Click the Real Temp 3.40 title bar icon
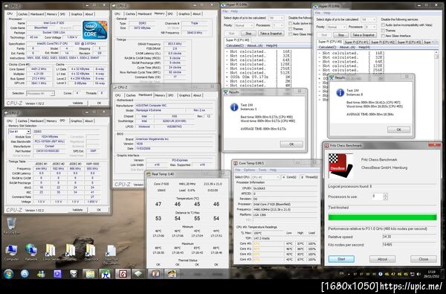 tap(149, 174)
